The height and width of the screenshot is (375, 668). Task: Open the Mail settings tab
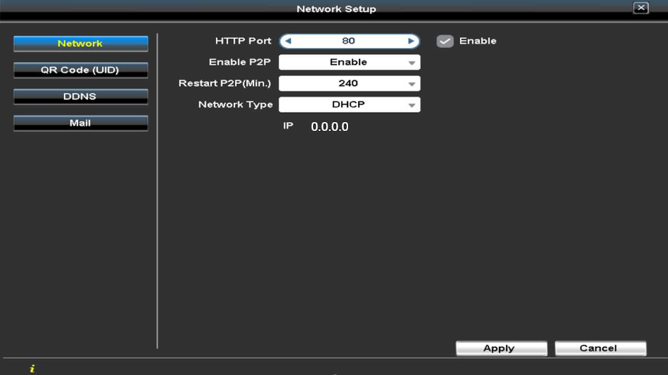point(81,124)
